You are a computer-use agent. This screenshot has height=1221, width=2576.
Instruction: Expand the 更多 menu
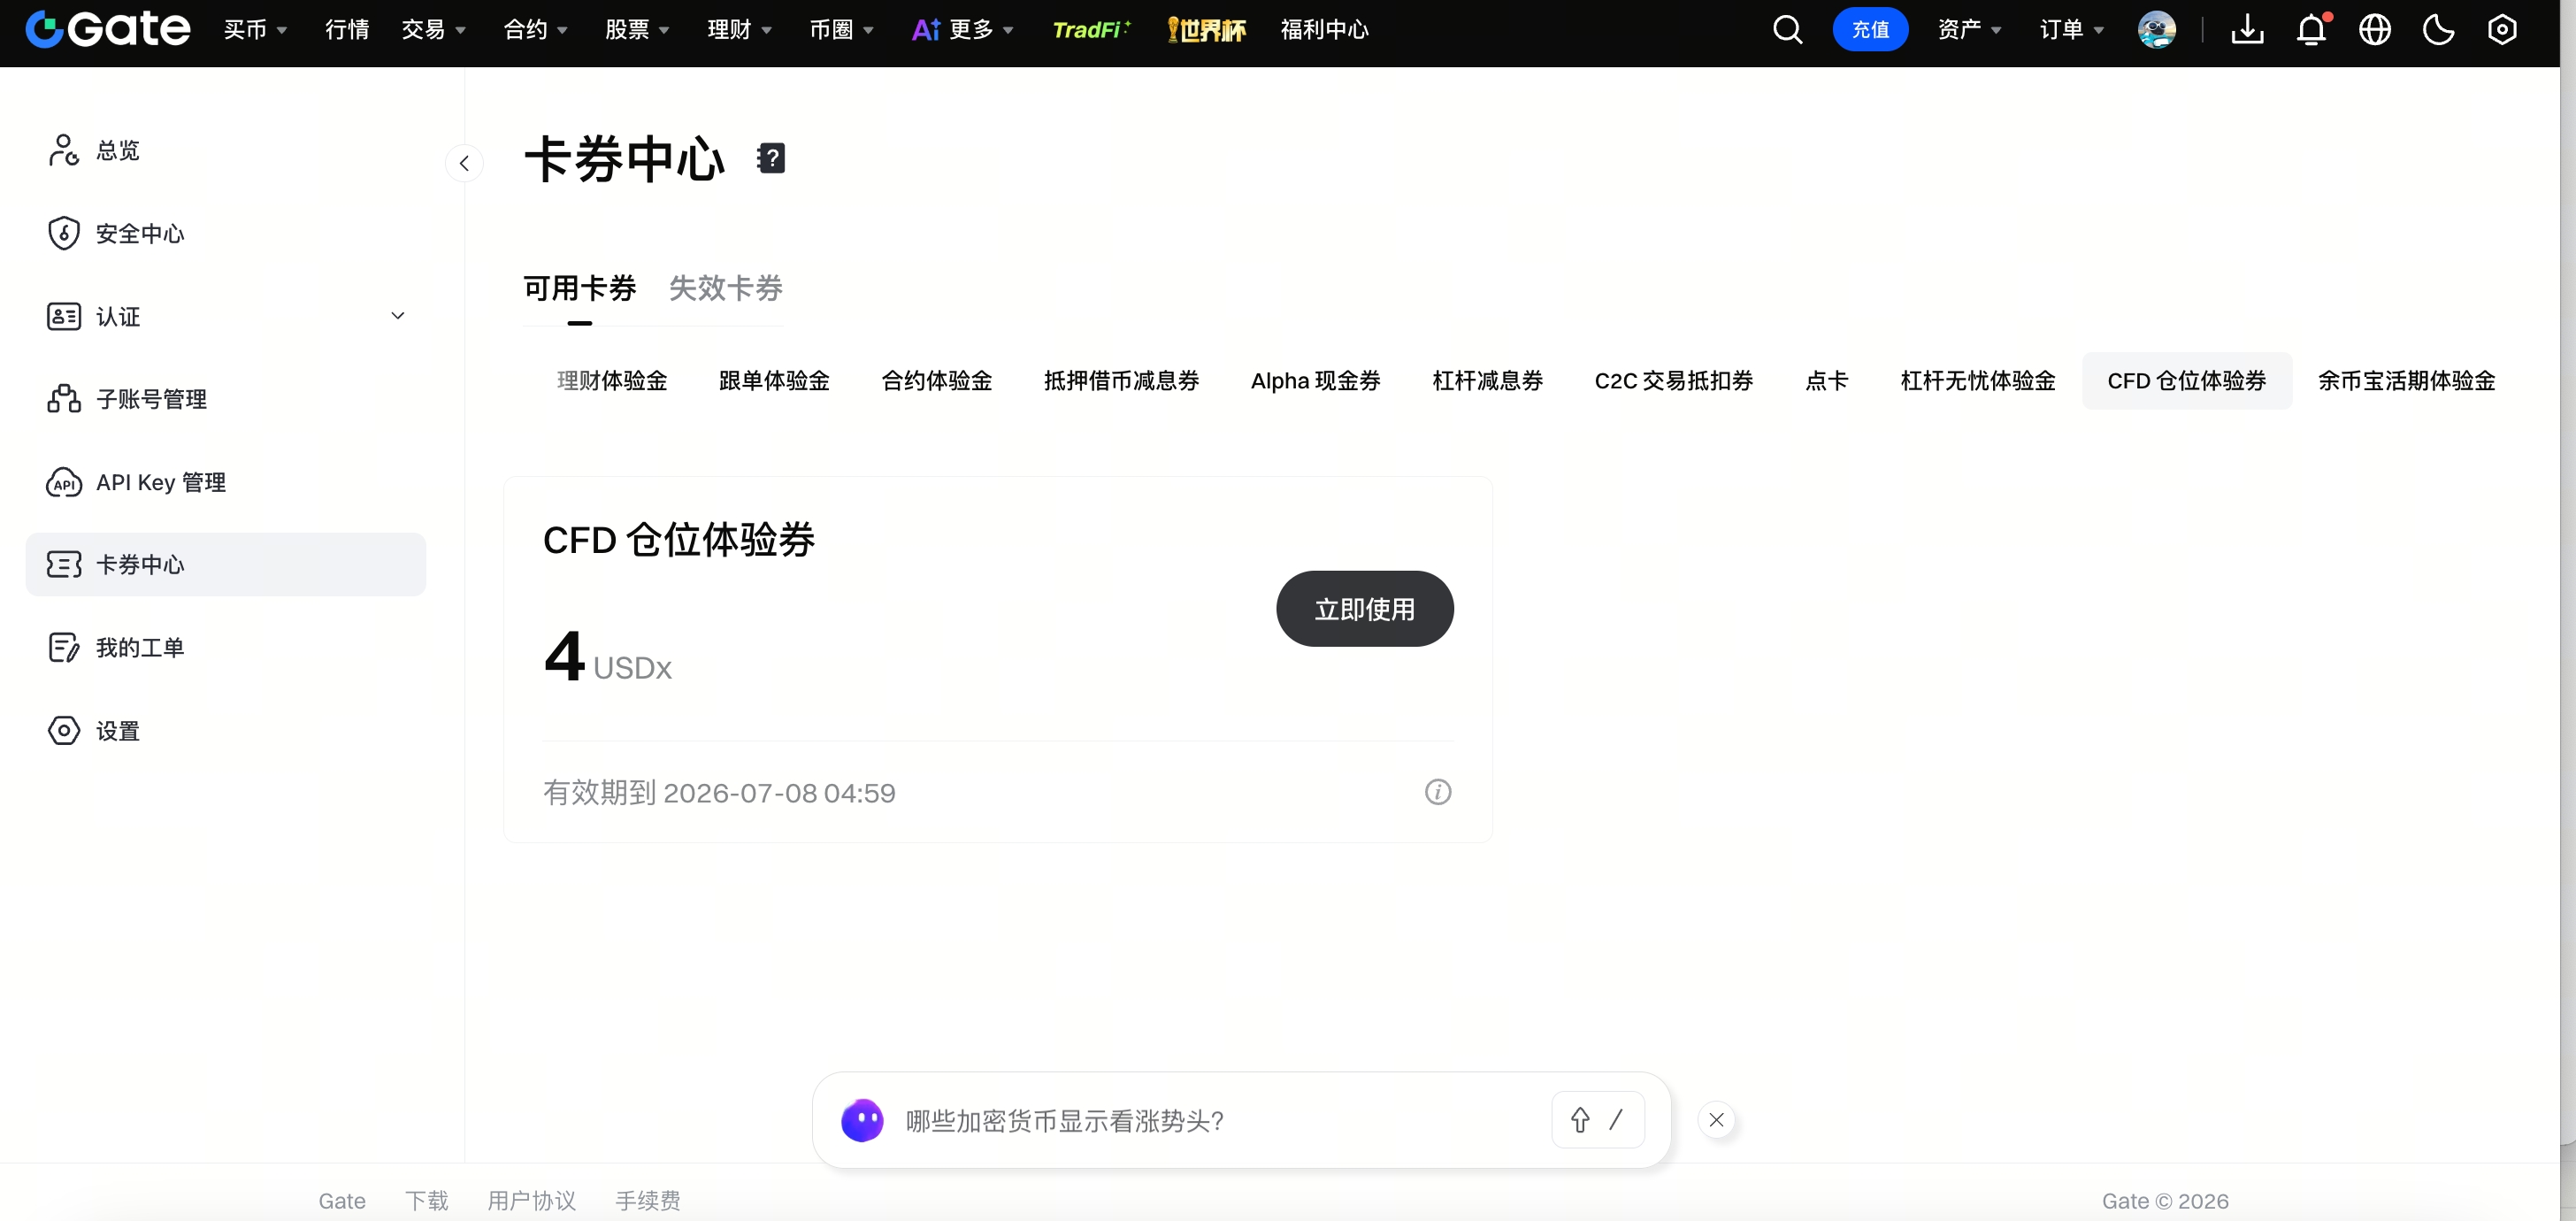click(963, 30)
